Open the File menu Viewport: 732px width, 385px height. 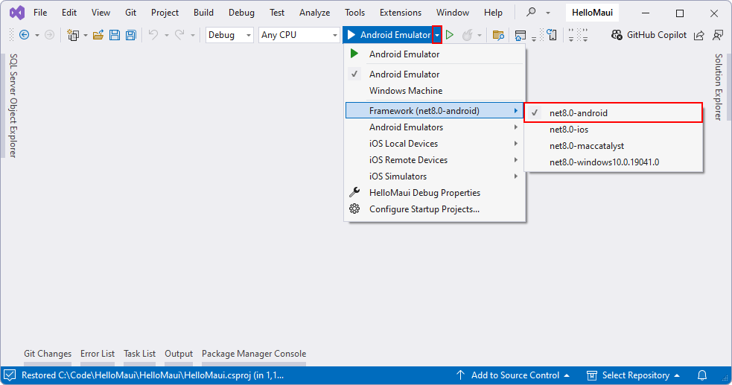point(40,13)
